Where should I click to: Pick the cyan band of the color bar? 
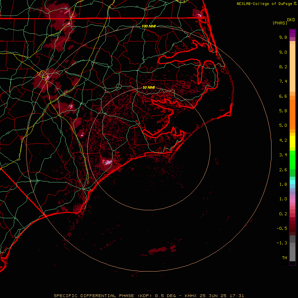(x=292, y=182)
